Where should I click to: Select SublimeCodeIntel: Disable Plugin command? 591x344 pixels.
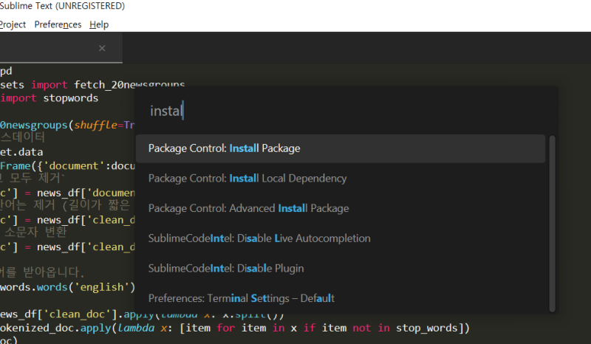[341, 268]
